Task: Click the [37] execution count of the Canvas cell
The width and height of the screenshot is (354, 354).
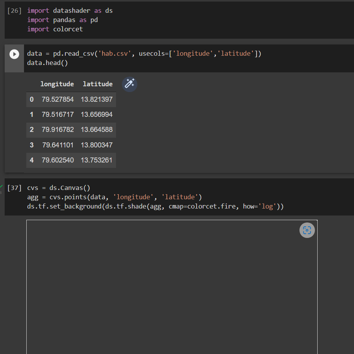Action: point(14,188)
